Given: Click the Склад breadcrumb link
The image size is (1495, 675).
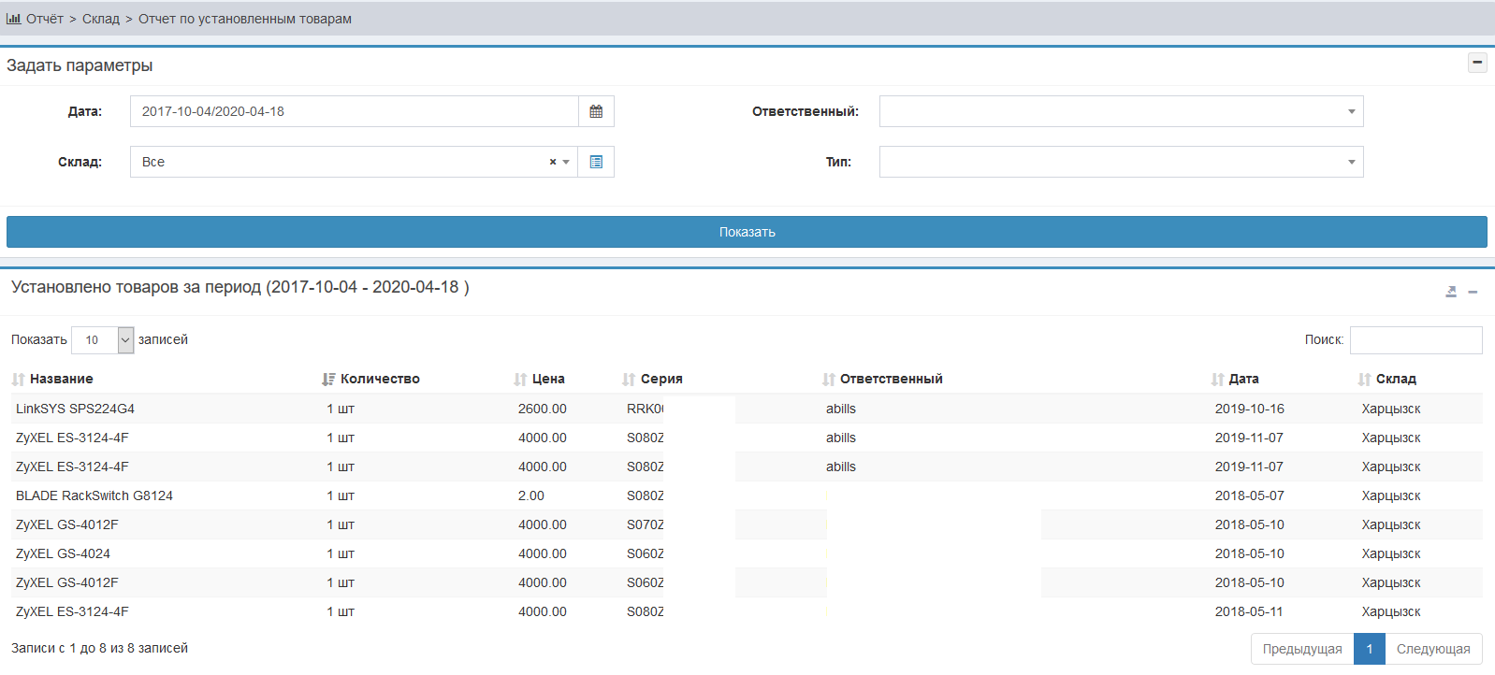Looking at the screenshot, I should (101, 19).
